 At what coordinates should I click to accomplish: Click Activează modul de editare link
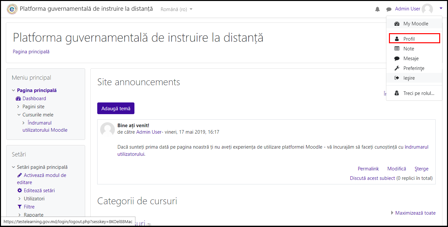[41, 179]
